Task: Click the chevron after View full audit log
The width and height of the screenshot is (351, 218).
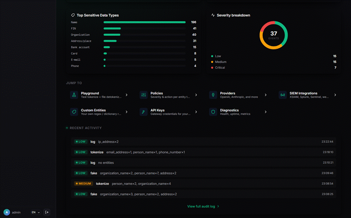Action: pos(218,206)
